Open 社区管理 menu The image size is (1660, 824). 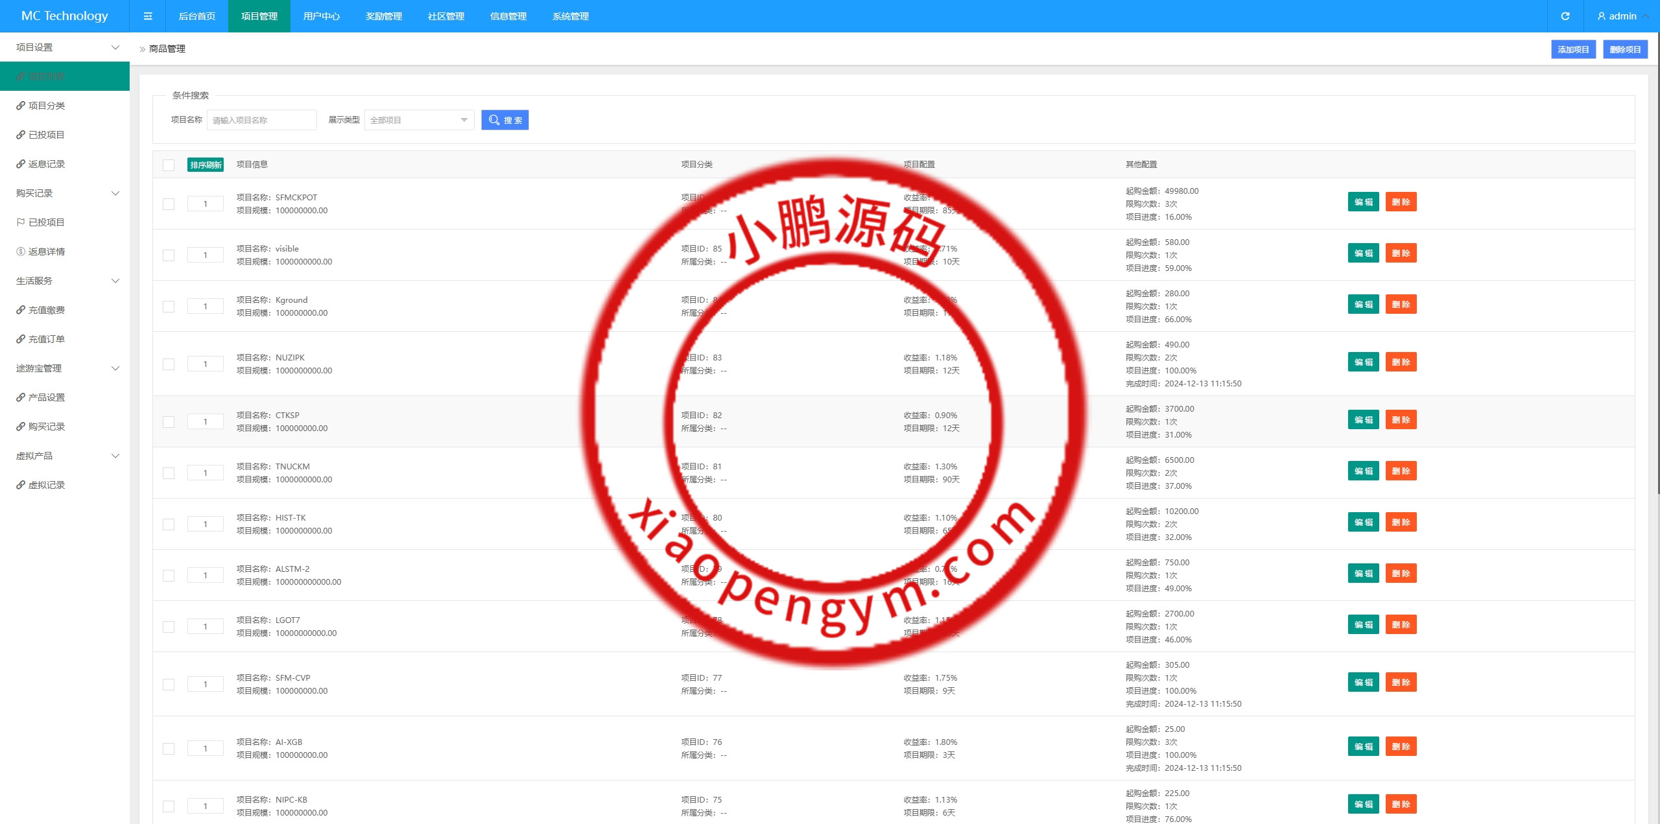click(x=446, y=16)
